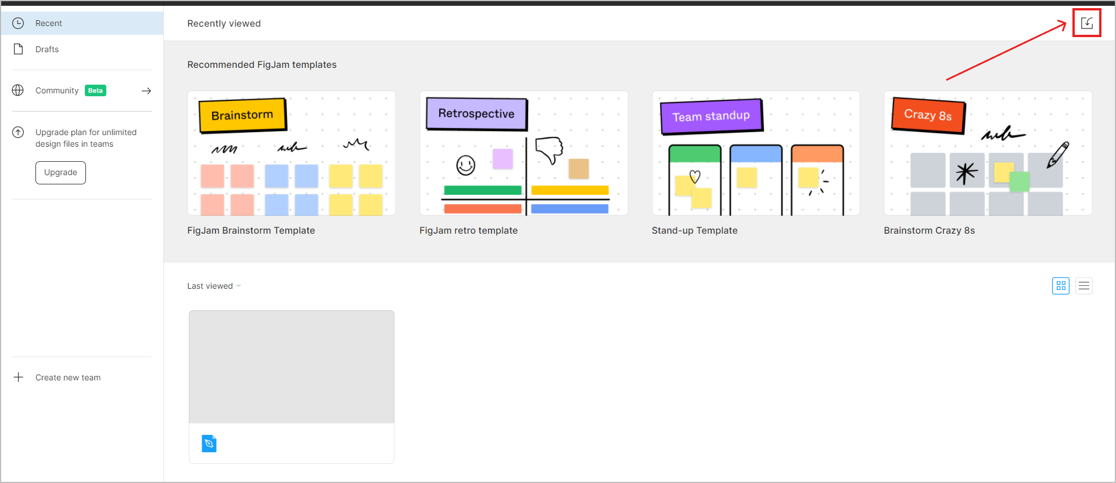
Task: Click the Upgrade button
Action: (x=60, y=173)
